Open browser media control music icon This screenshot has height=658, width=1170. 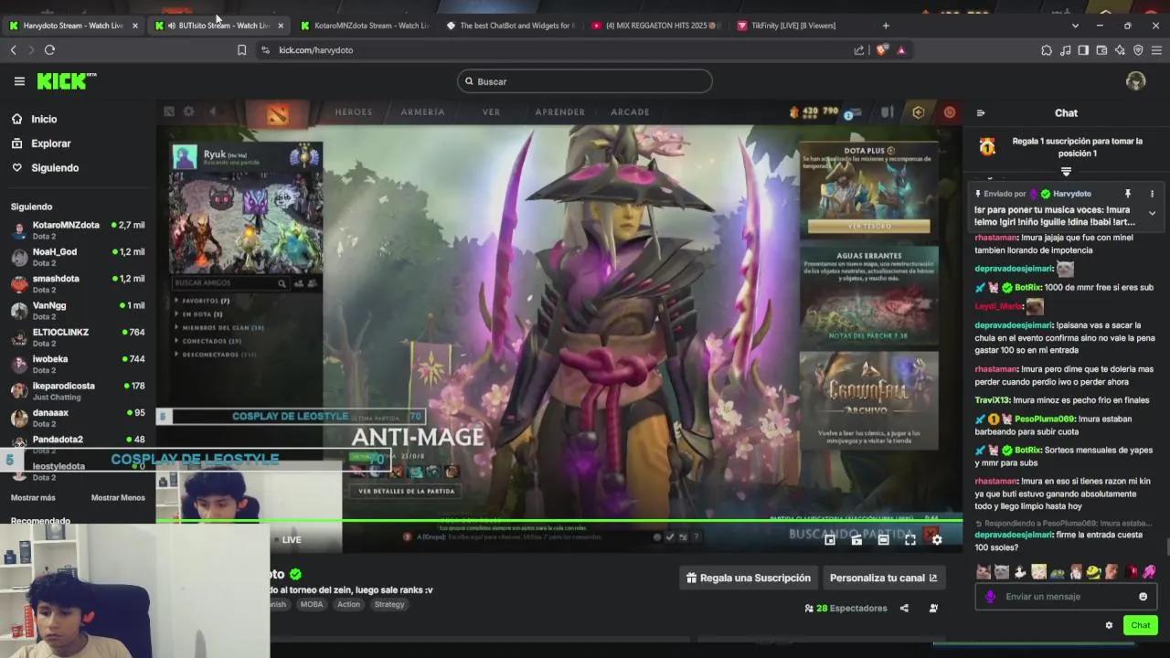(x=1065, y=50)
